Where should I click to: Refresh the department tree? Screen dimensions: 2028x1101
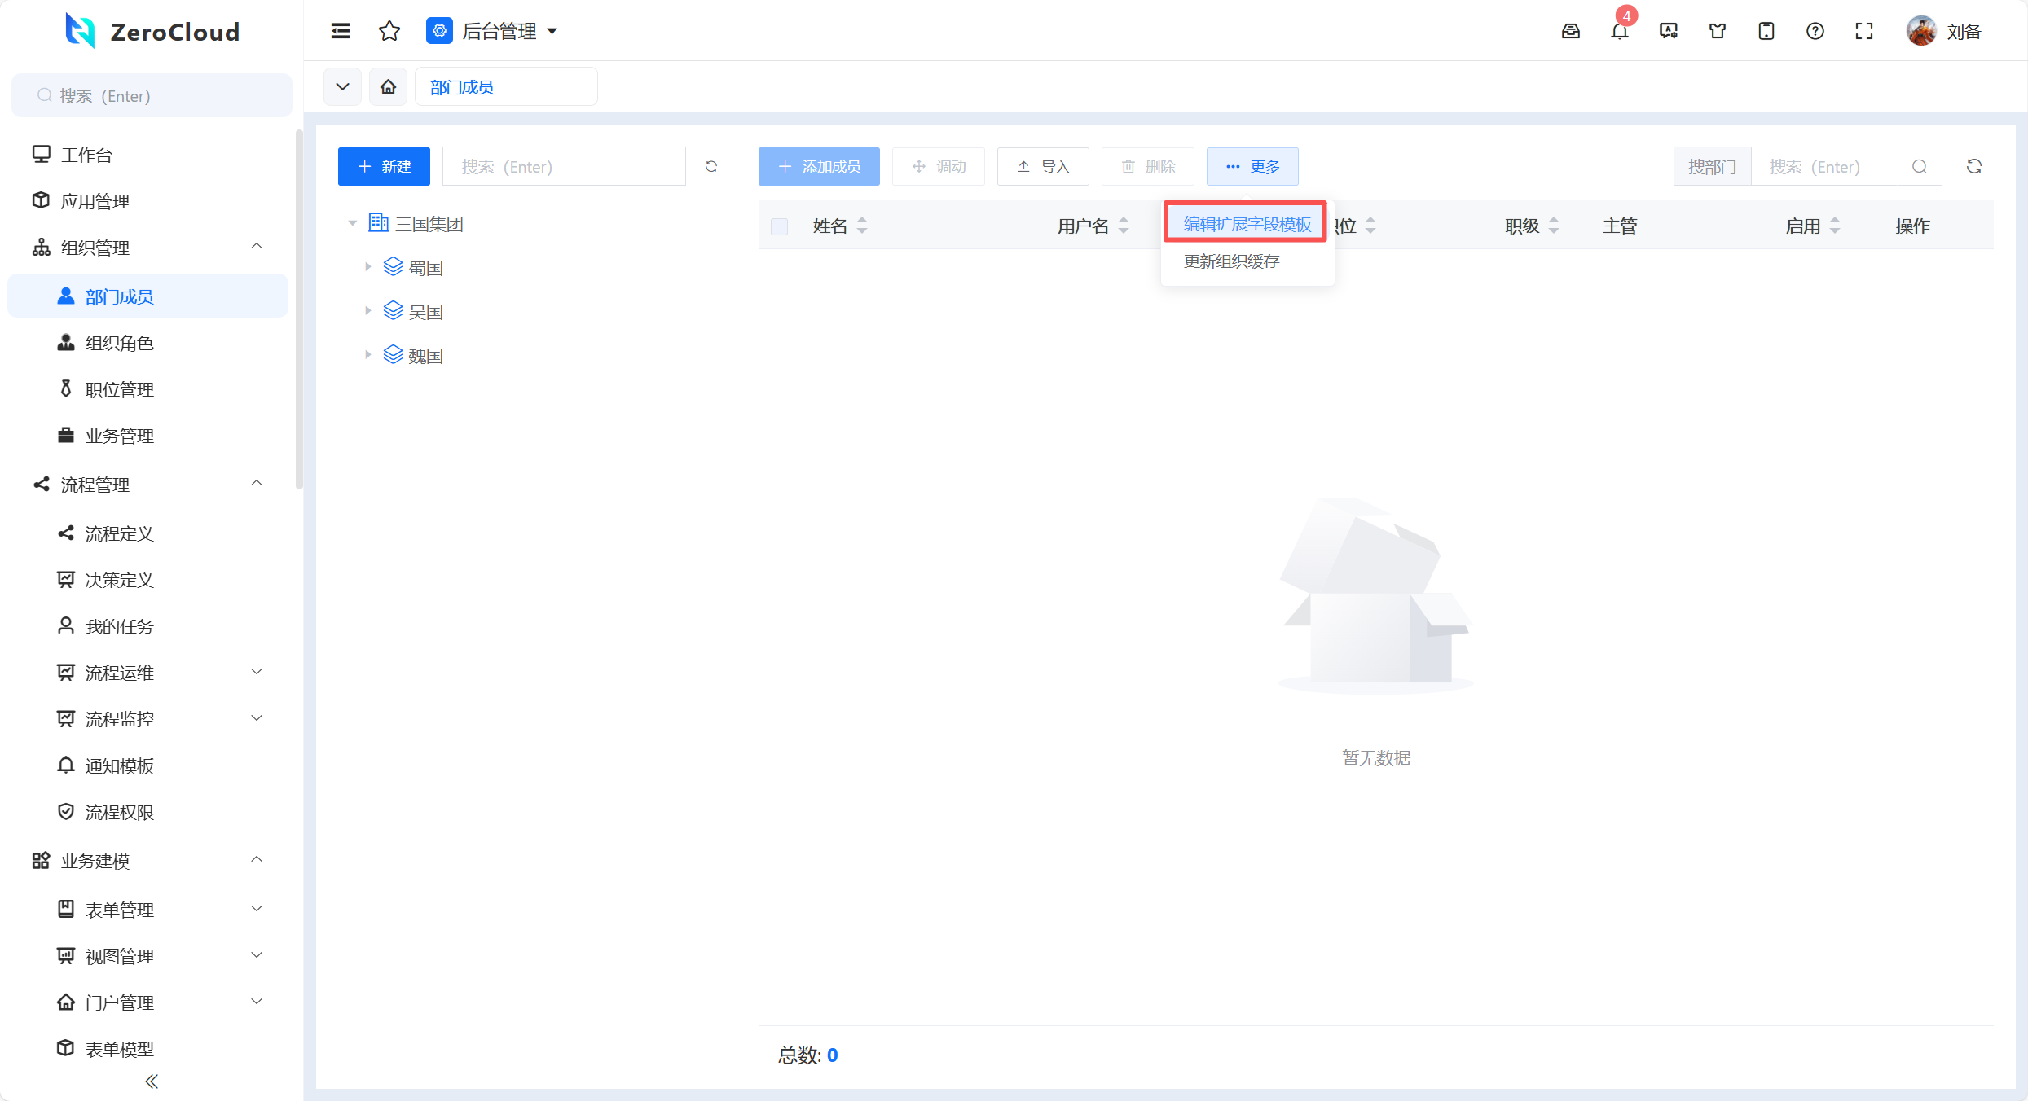click(x=711, y=167)
